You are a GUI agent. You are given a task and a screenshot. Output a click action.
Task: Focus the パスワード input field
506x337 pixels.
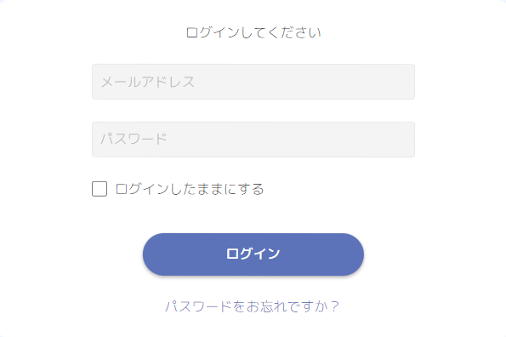pos(253,140)
